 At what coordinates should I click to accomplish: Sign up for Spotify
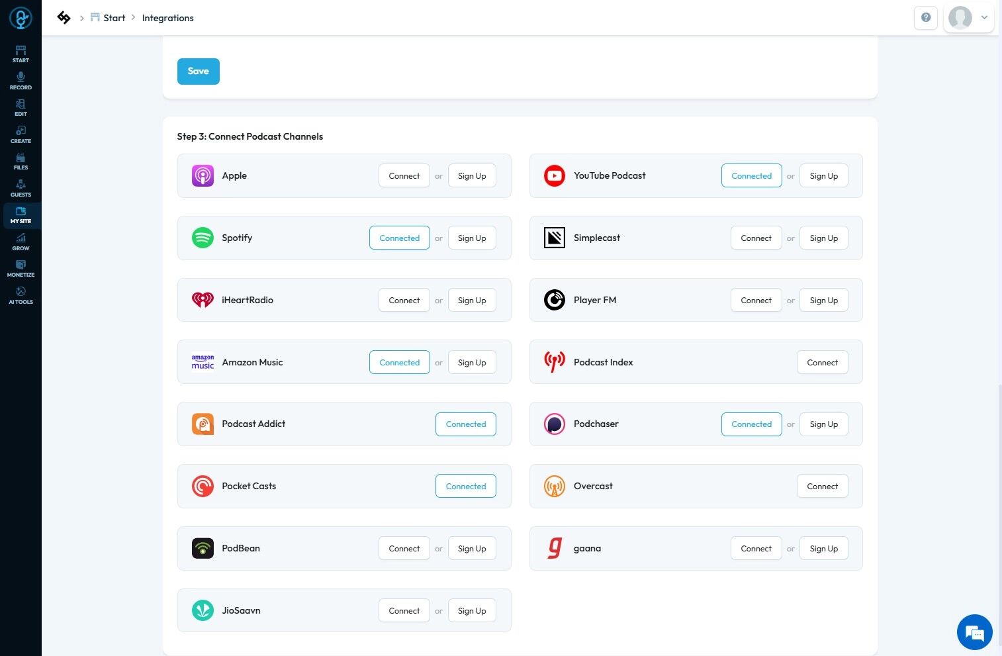[x=472, y=238]
